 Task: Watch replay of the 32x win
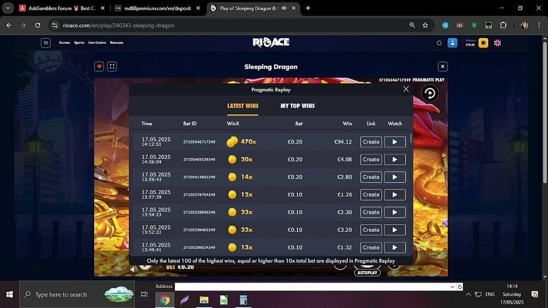tap(395, 230)
